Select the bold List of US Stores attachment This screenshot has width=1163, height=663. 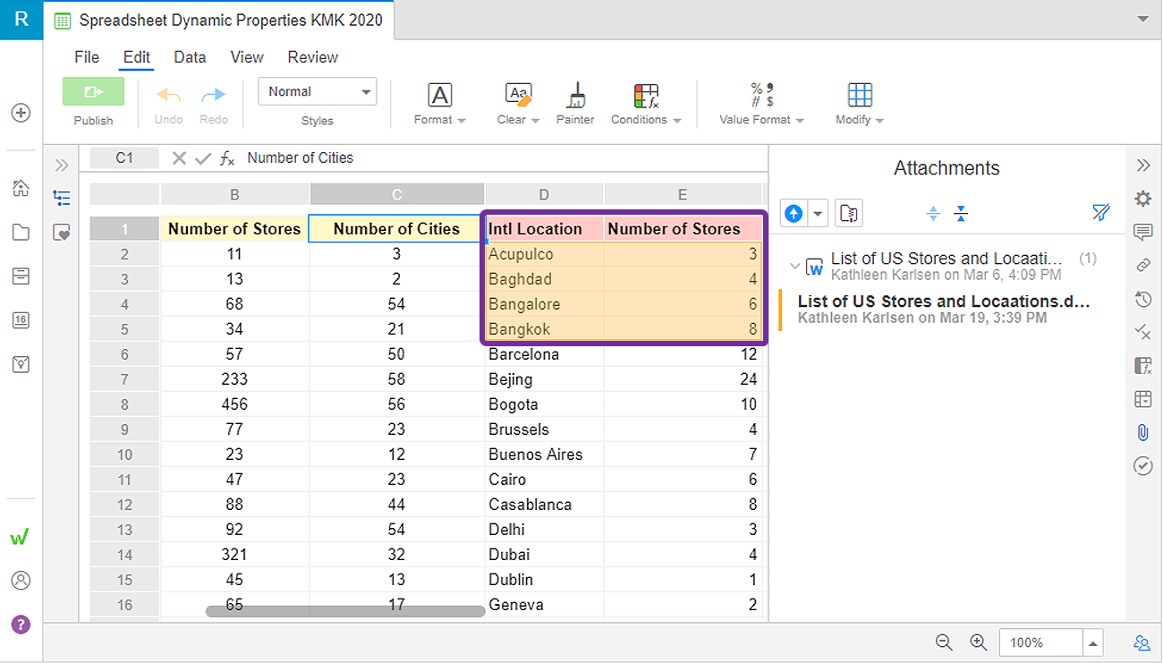944,309
